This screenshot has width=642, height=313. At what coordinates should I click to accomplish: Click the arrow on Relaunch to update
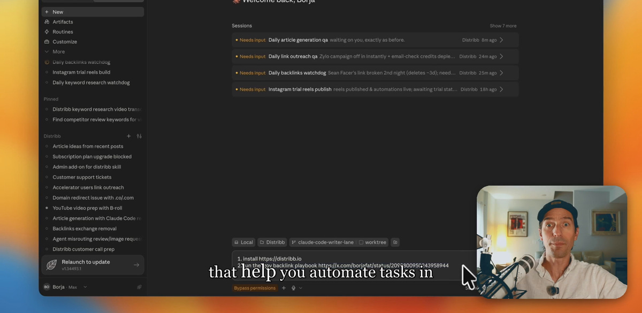pos(136,265)
